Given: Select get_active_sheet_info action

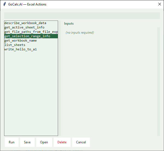Looking at the screenshot, I should tap(31, 27).
